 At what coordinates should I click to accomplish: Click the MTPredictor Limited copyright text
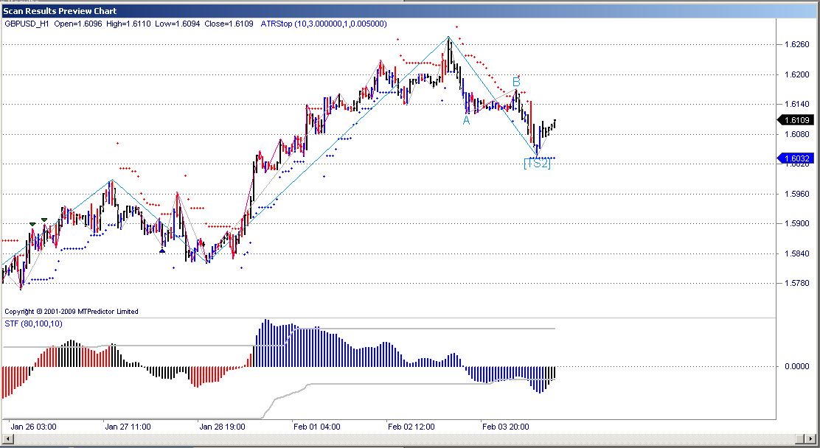[x=72, y=312]
